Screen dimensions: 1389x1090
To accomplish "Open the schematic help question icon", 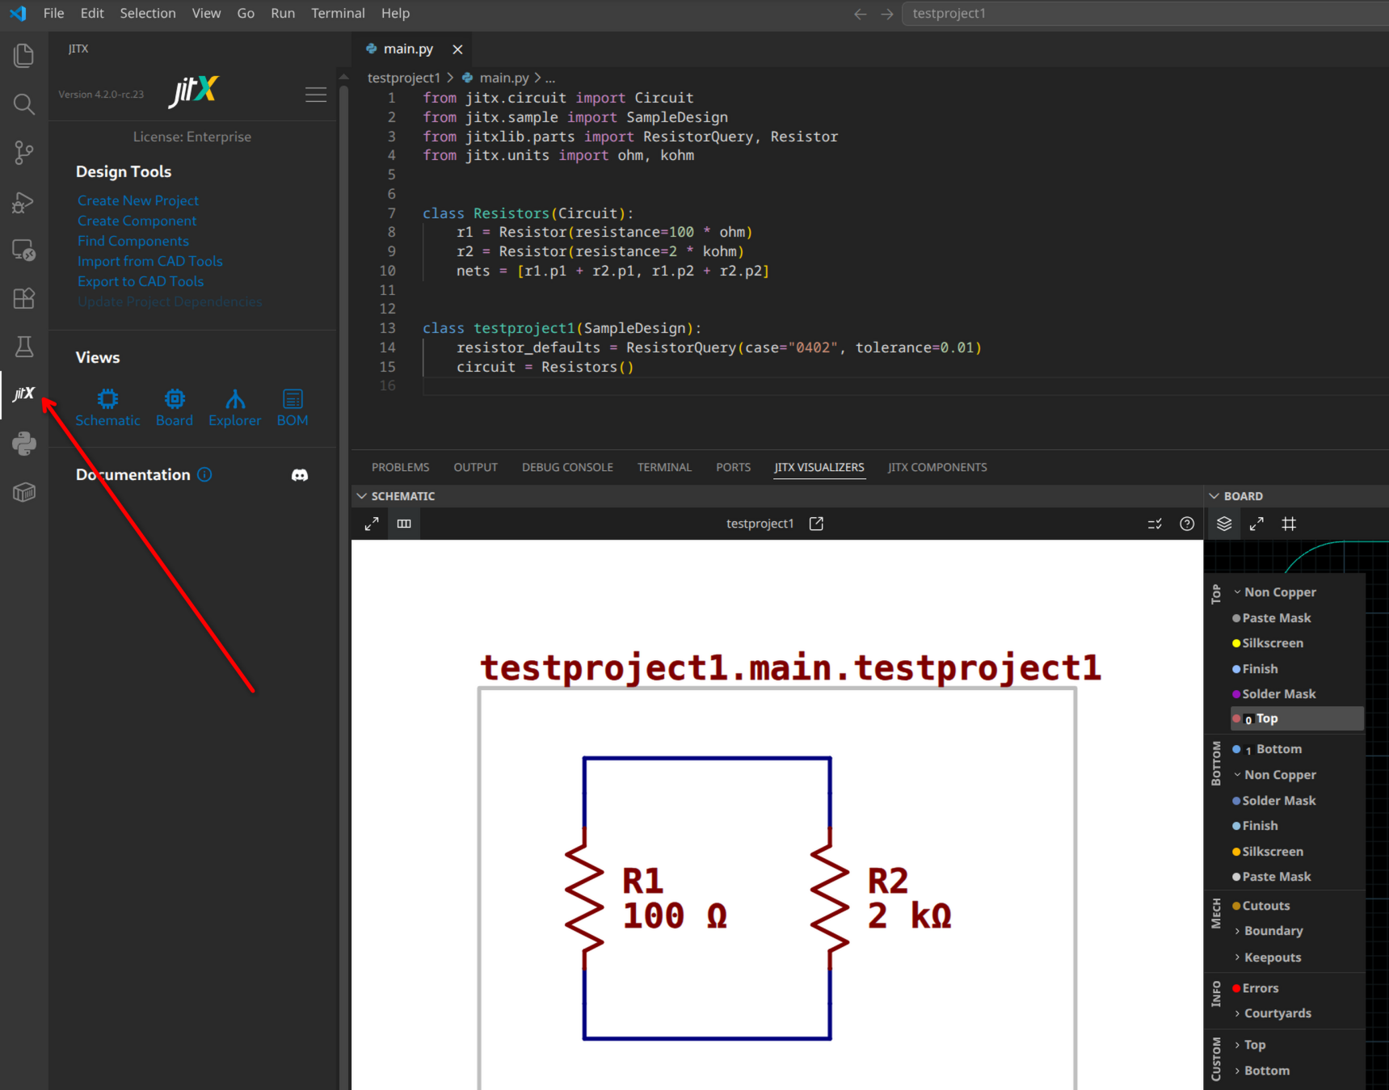I will [x=1187, y=524].
